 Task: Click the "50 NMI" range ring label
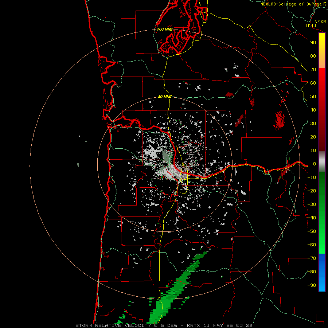[x=165, y=97]
